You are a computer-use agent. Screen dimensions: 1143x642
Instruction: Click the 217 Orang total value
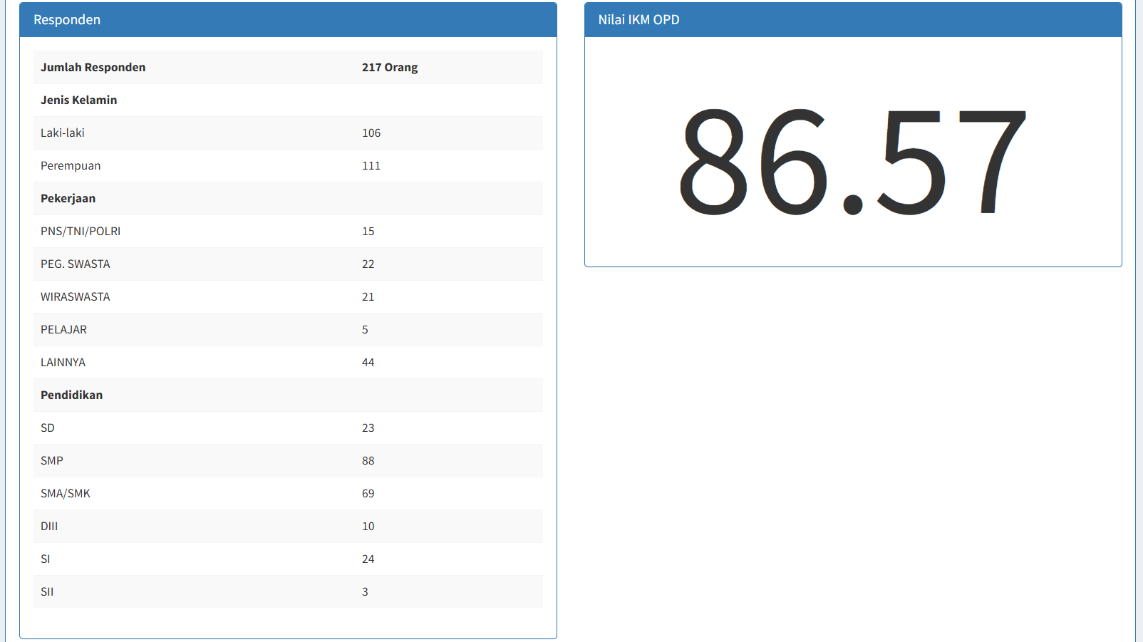pyautogui.click(x=389, y=68)
